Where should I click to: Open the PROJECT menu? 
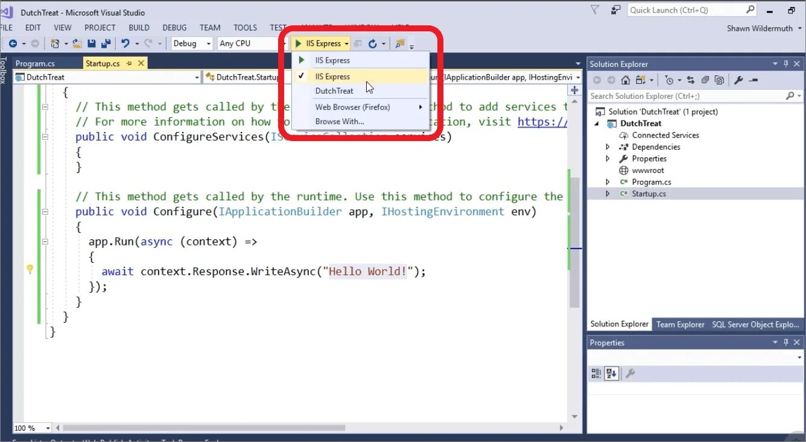(100, 28)
